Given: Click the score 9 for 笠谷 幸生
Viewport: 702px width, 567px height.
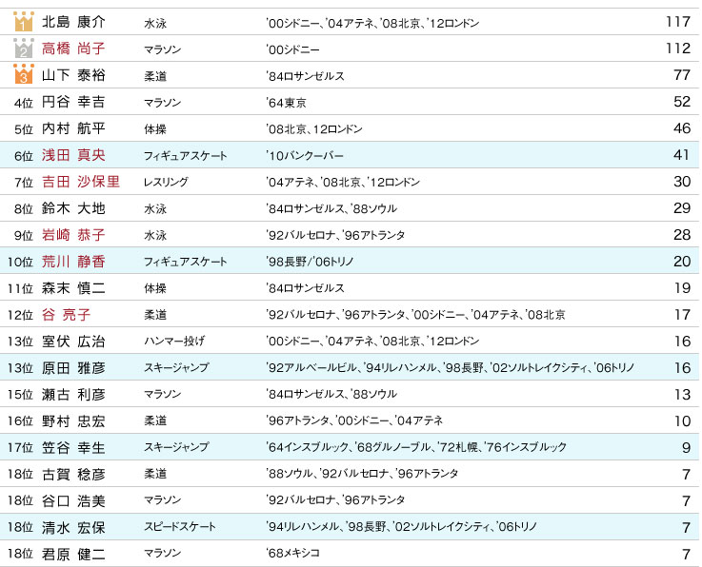Looking at the screenshot, I should point(687,447).
